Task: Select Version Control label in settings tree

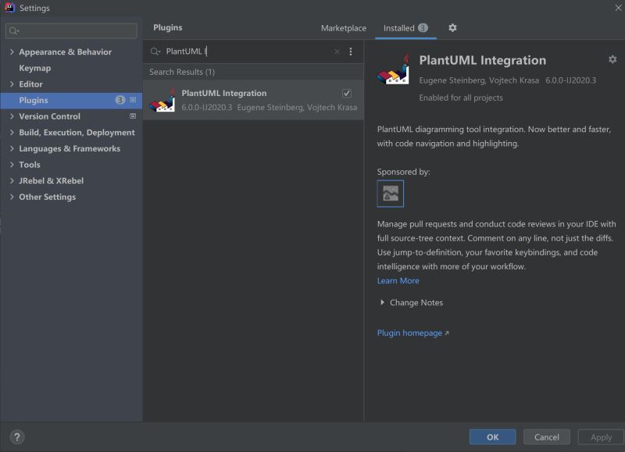Action: (50, 116)
